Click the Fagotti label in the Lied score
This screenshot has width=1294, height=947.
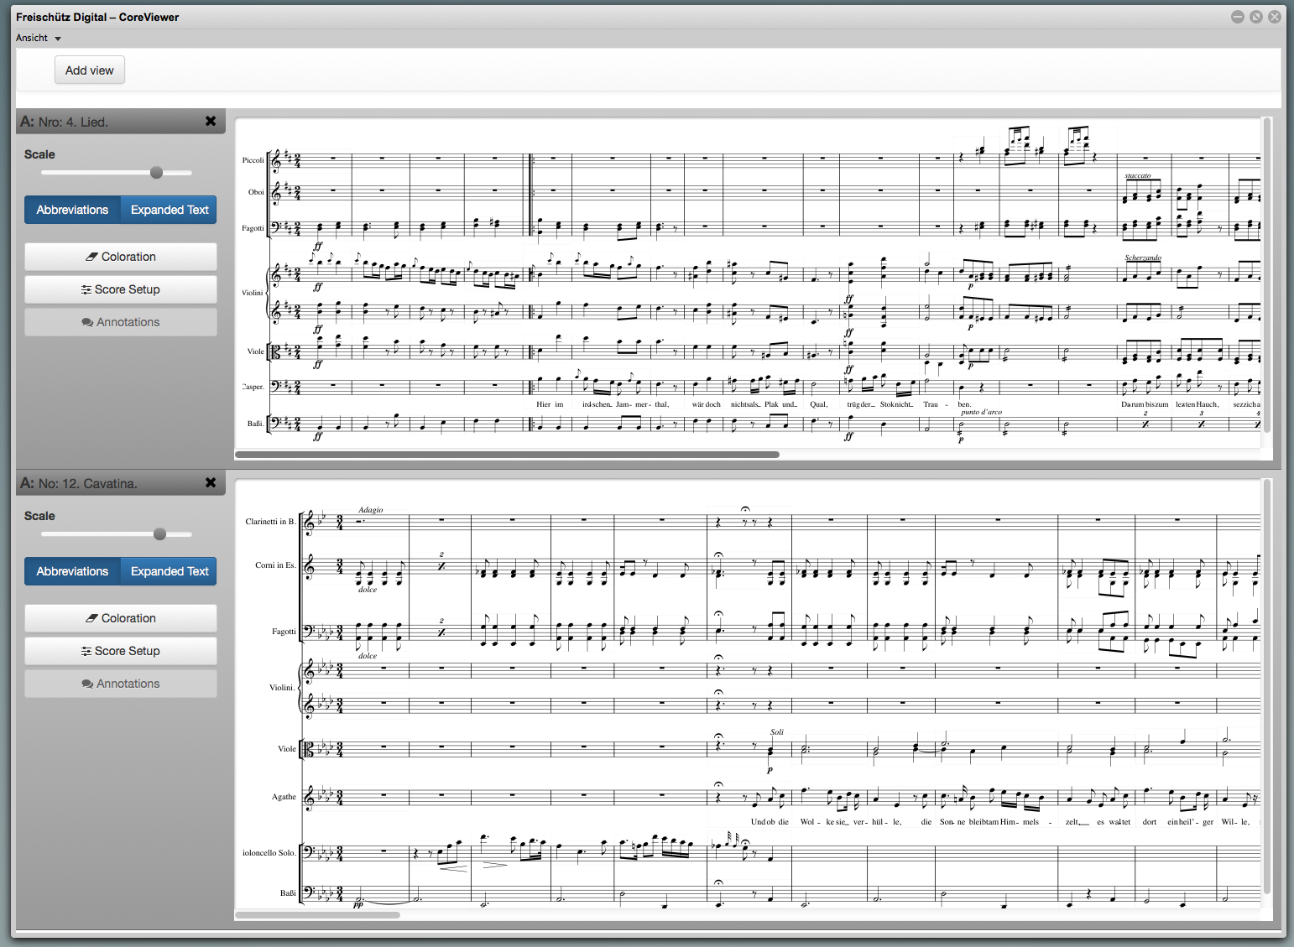pos(253,228)
